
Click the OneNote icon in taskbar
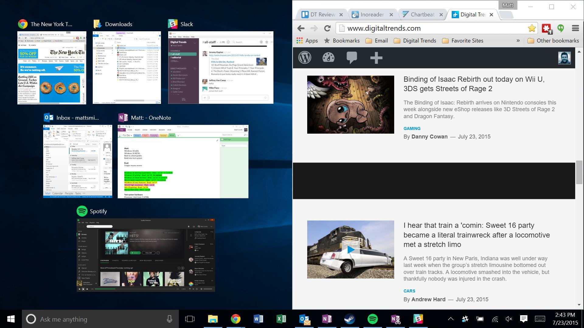(x=327, y=319)
